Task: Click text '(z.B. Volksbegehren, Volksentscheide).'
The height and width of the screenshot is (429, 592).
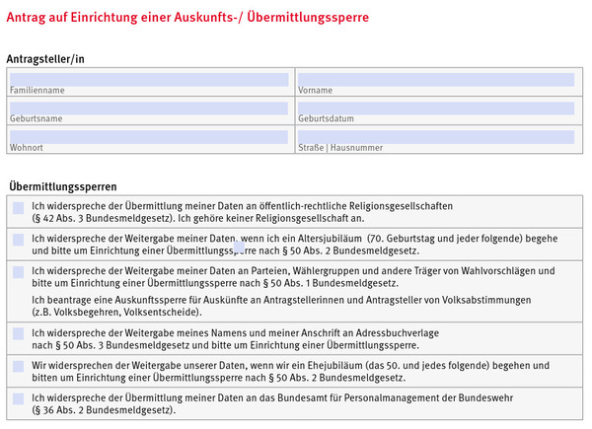Action: 116,313
